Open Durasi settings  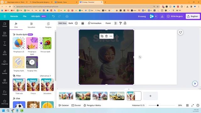76,105
